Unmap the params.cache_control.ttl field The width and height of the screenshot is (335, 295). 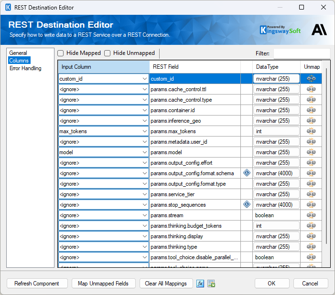click(311, 89)
